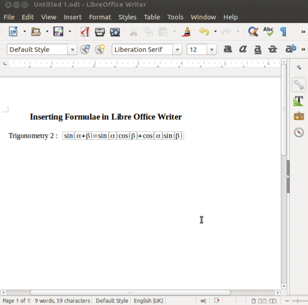The image size is (308, 305).
Task: Open the Tools menu
Action: point(175,17)
